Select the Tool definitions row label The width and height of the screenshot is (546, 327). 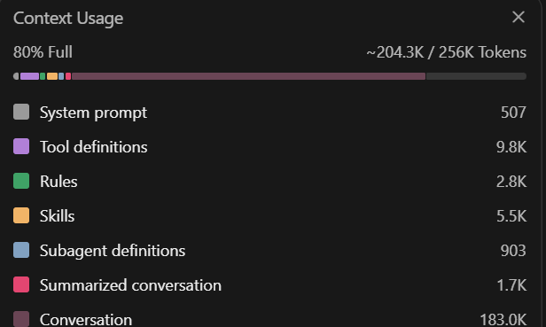[94, 146]
